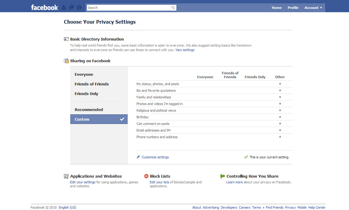Screen dimensions: 349x210
Task: Open the friend requests icon
Action: 64,7
